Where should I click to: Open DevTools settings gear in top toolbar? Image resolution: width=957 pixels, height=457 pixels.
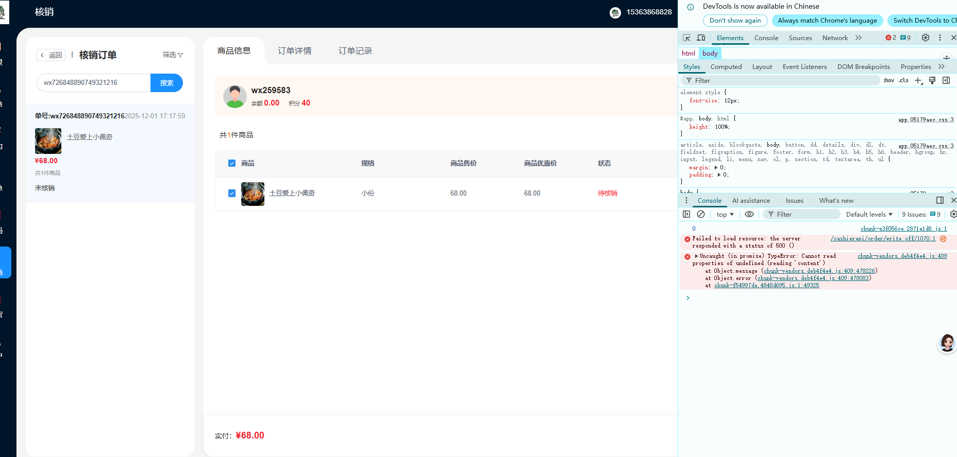tap(926, 38)
